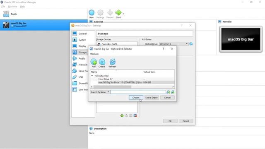Click the Preview panel header
Image resolution: width=265 pixels, height=149 pixels.
[x=227, y=22]
